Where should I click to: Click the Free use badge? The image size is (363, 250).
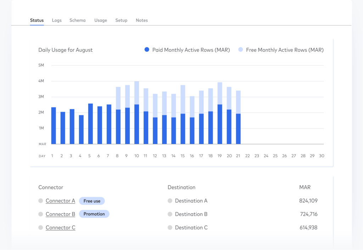tap(92, 201)
